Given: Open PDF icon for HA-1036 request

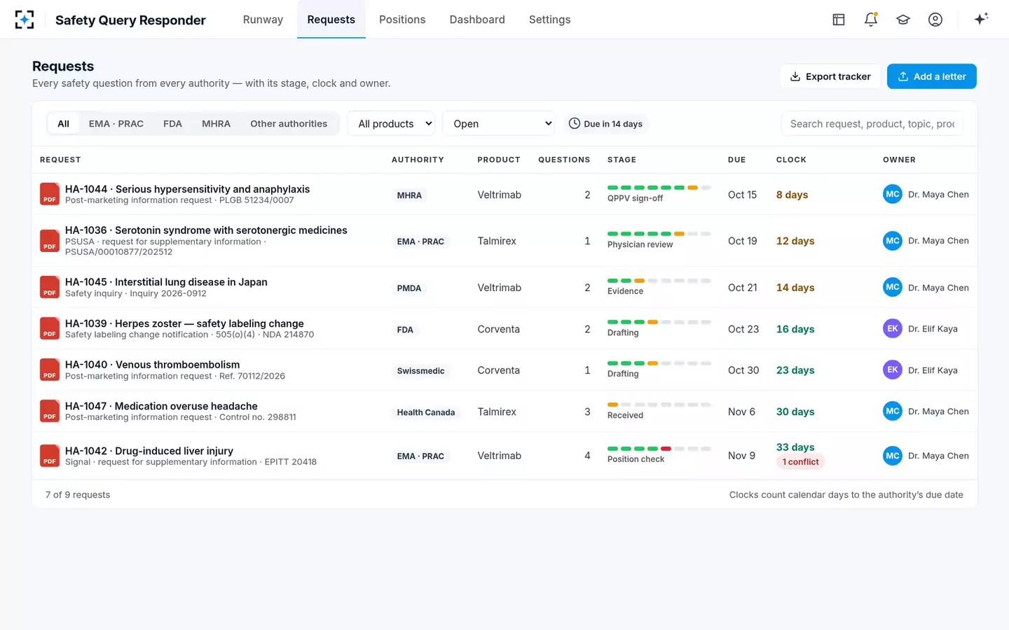Looking at the screenshot, I should (x=50, y=241).
